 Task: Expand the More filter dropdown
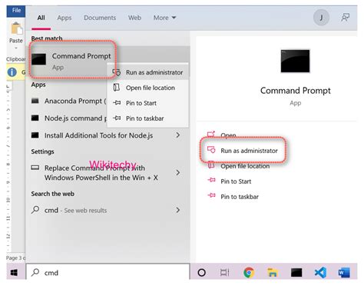164,18
